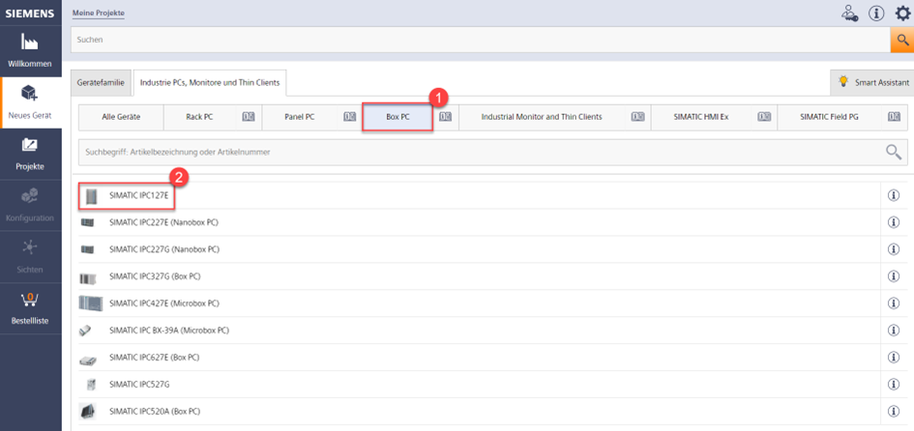
Task: Choose SIMATIC IPC520A (Box PC)
Action: click(155, 412)
